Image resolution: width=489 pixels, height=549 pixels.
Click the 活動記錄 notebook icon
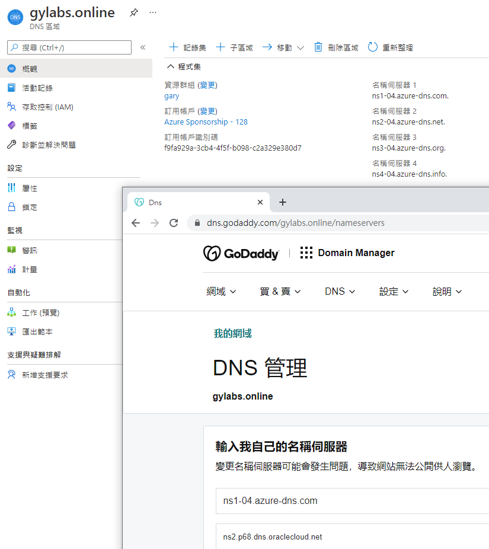pos(11,88)
